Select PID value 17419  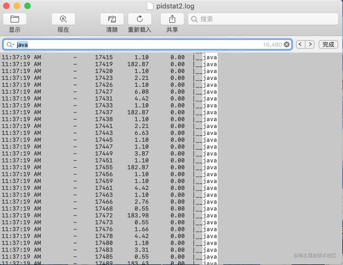[104, 64]
